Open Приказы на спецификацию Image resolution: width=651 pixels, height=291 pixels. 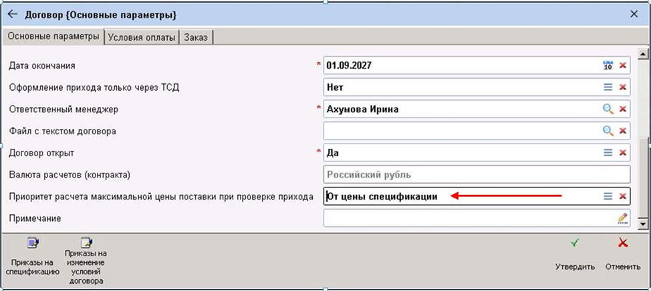click(x=31, y=256)
